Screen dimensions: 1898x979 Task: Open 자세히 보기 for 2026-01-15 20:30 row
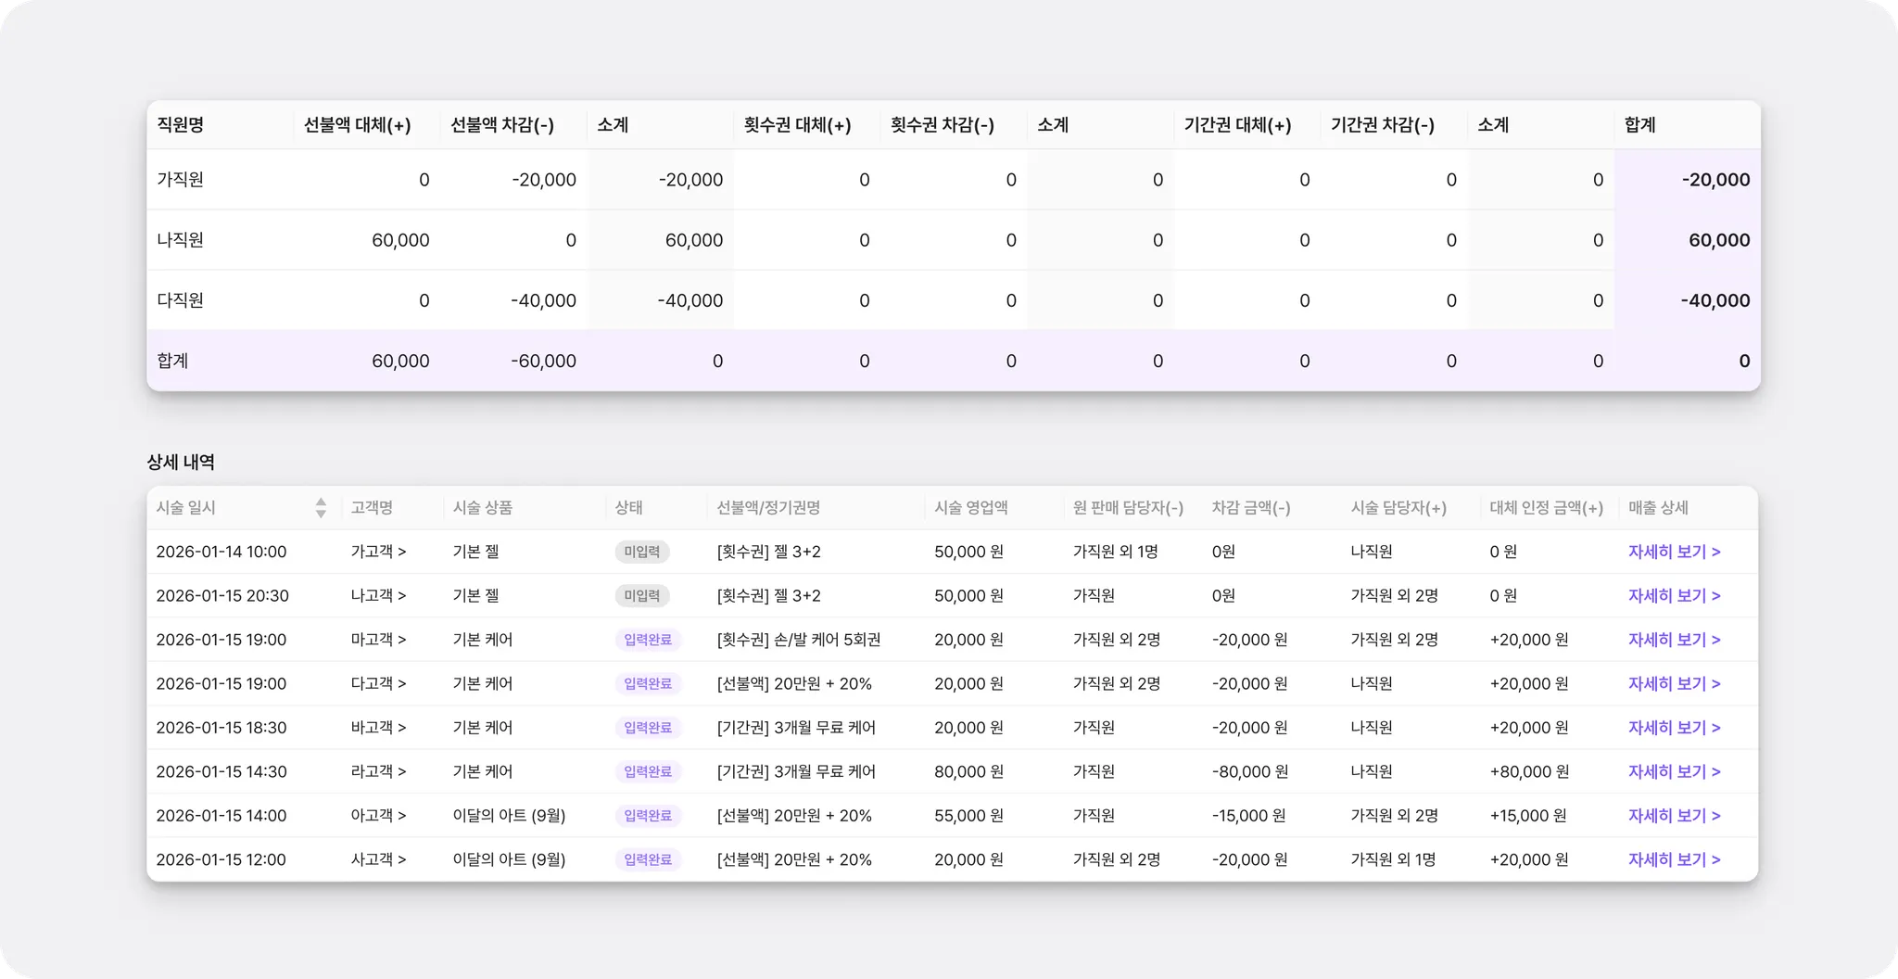click(1674, 595)
